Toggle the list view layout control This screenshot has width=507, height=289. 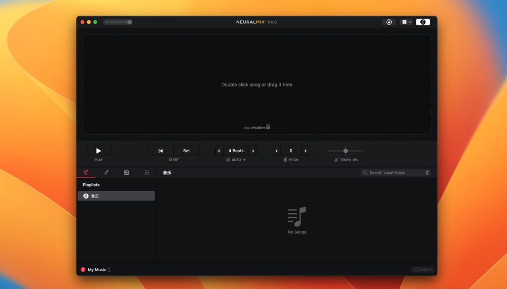[404, 22]
